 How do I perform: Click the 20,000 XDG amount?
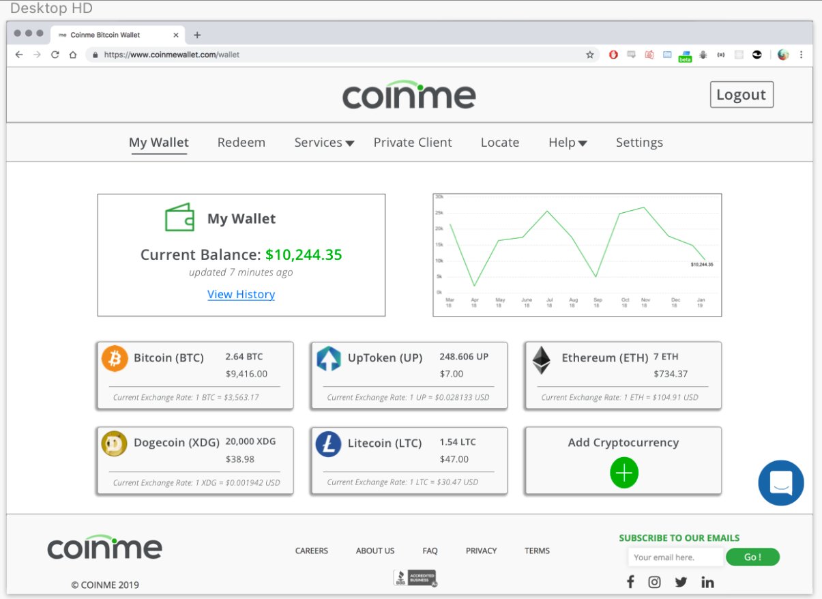tap(250, 441)
